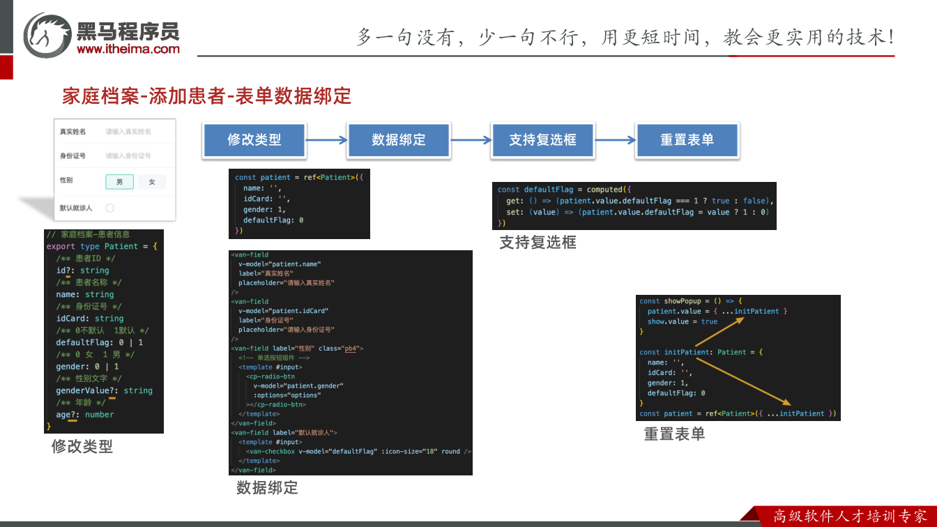Click the set: (value) line in the code
The height and width of the screenshot is (527, 937).
637,212
